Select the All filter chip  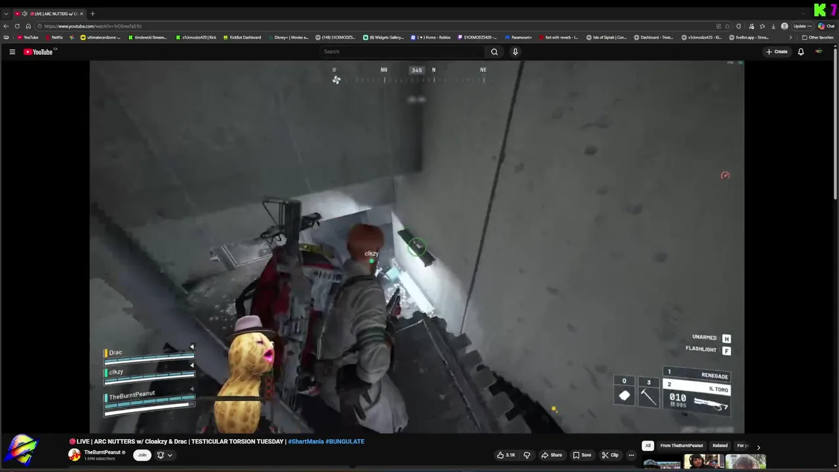point(648,446)
